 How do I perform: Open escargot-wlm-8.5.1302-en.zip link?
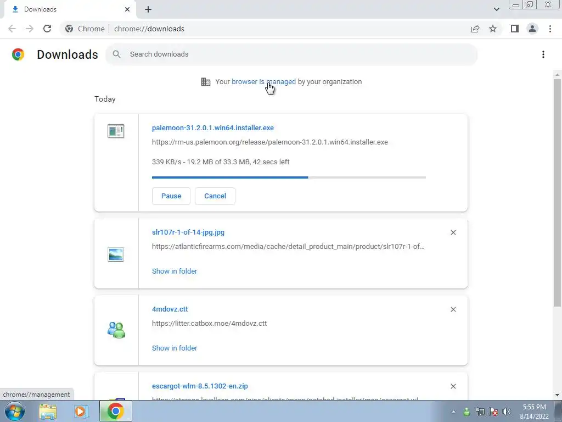point(200,386)
